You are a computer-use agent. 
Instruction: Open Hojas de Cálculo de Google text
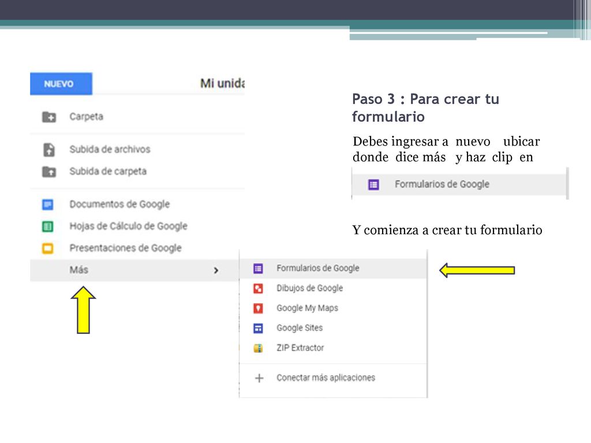coord(128,226)
